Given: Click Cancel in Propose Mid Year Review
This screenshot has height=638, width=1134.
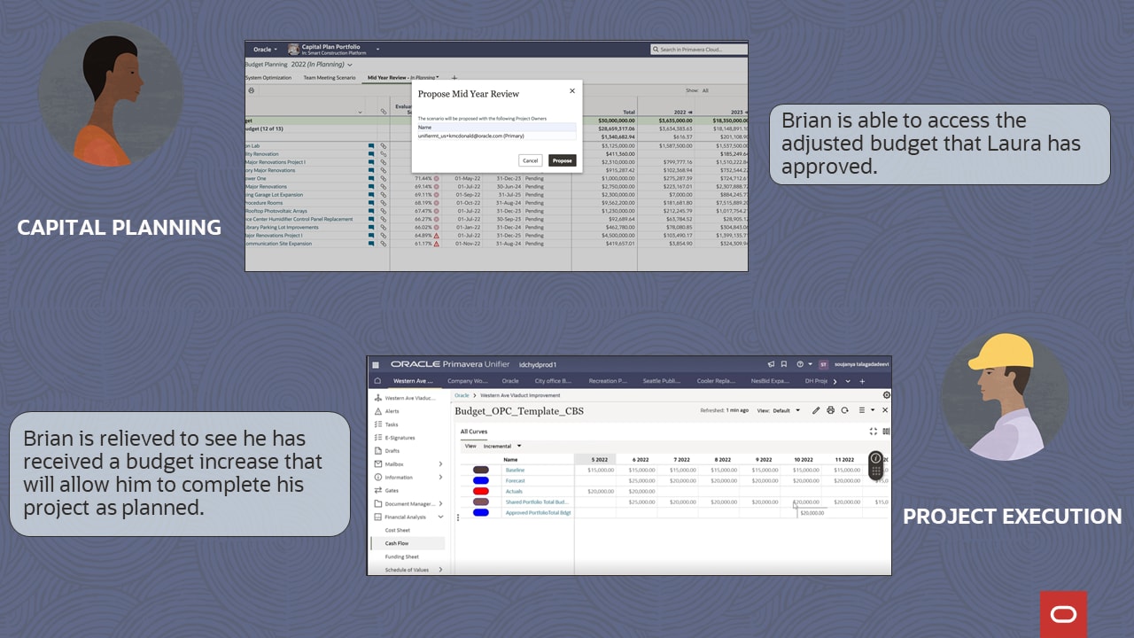Looking at the screenshot, I should tap(530, 160).
